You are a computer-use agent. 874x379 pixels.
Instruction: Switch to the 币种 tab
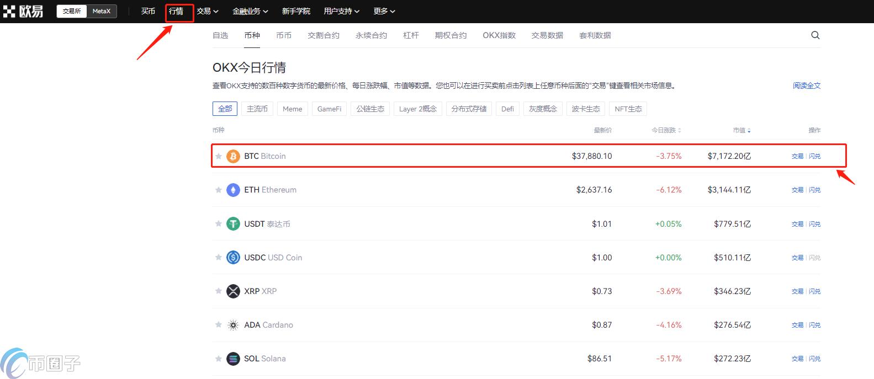pos(252,35)
